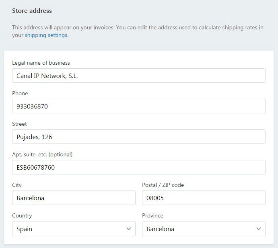The height and width of the screenshot is (248, 278).
Task: Click the "Store address" section heading
Action: coord(32,11)
